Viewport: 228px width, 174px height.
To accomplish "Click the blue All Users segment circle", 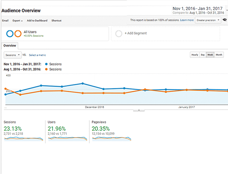I will (10, 34).
